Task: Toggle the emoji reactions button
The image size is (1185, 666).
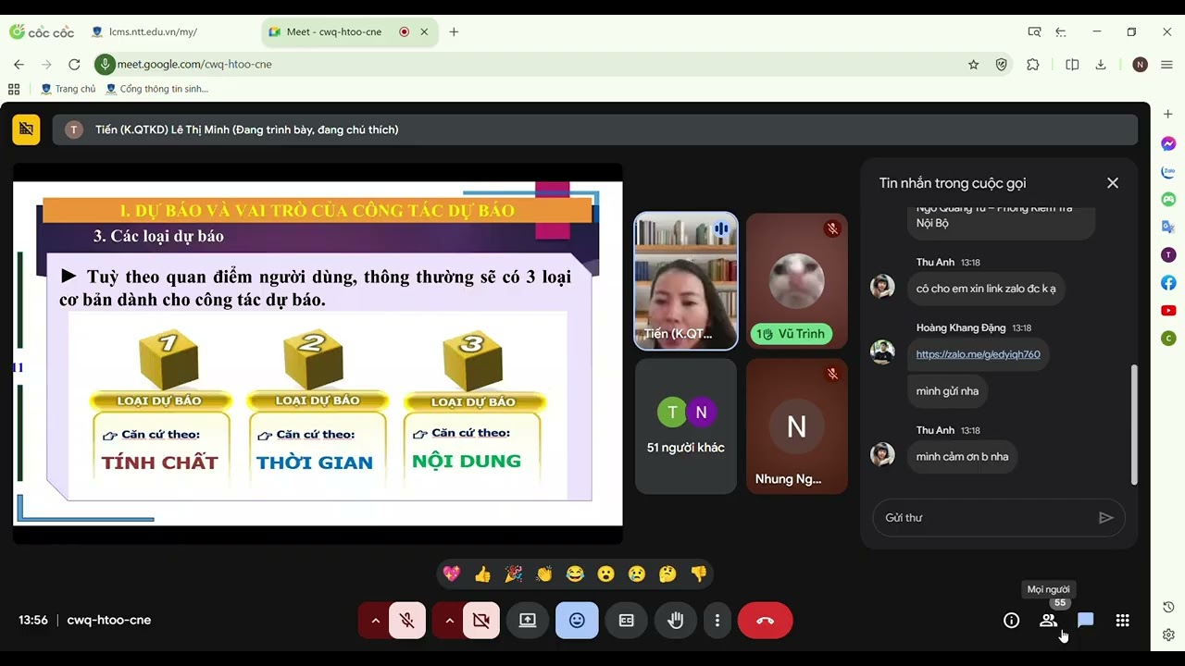Action: point(577,621)
